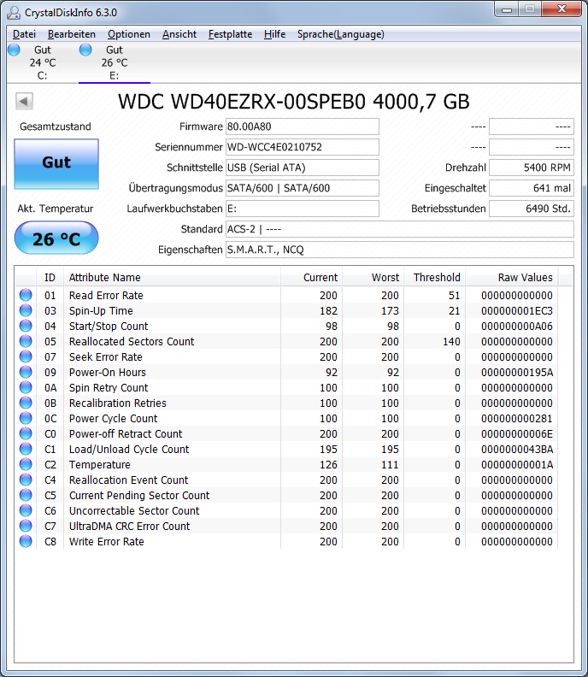Click the Current column header
This screenshot has height=677, width=588.
coord(312,277)
